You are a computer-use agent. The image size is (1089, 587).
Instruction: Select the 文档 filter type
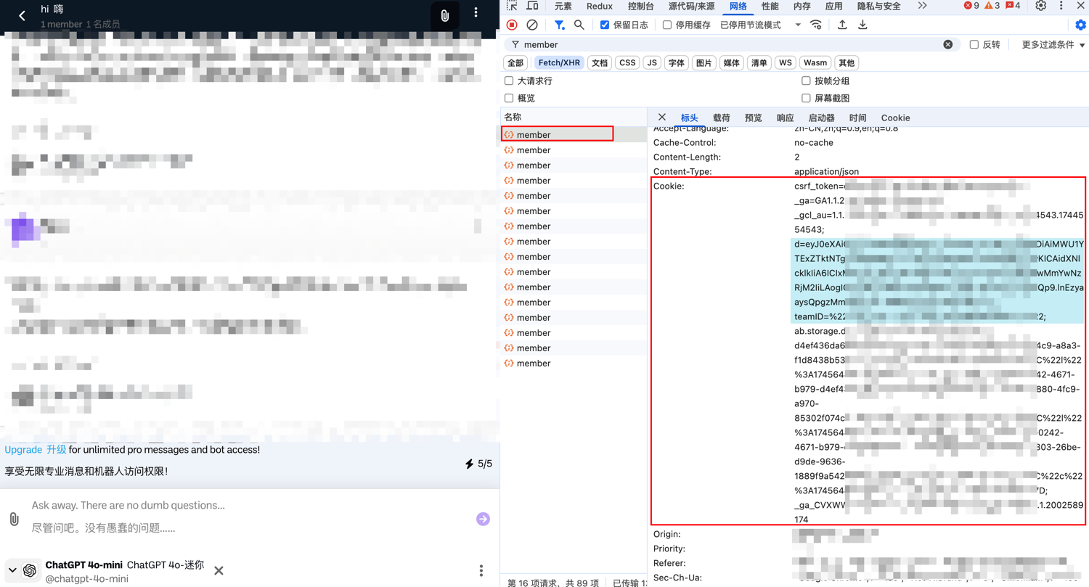pos(600,63)
